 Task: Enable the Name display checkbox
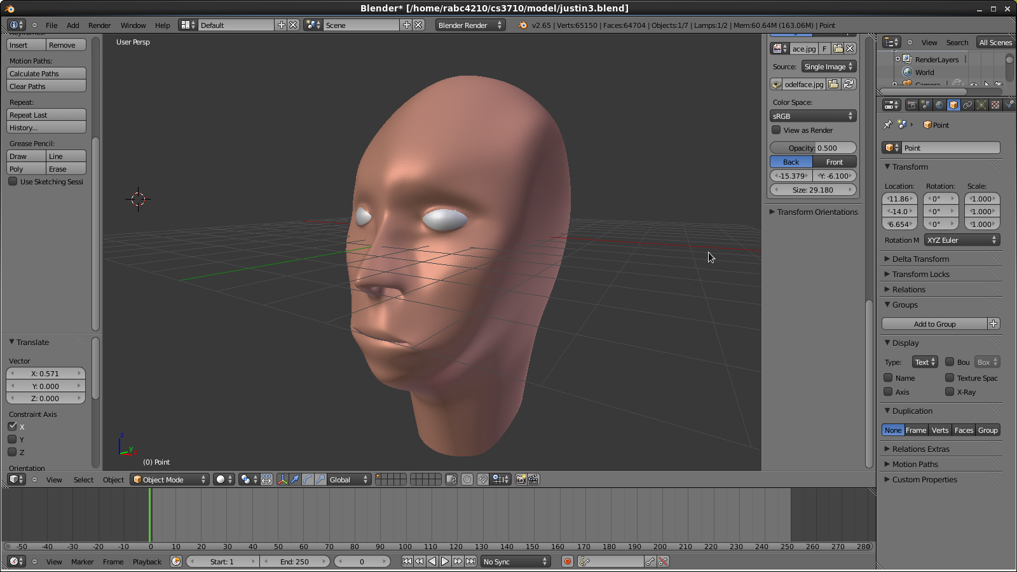pos(889,378)
